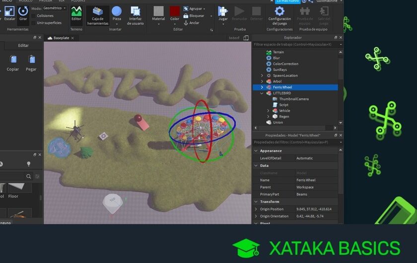Select the Escalar scale tool
417x263 pixels.
[x=9, y=13]
